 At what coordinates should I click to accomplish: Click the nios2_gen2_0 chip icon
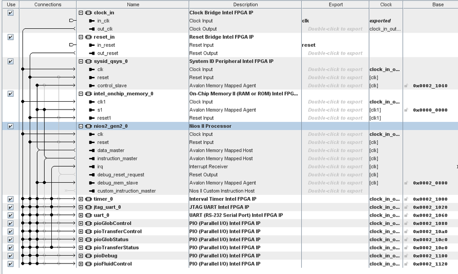tap(88, 126)
